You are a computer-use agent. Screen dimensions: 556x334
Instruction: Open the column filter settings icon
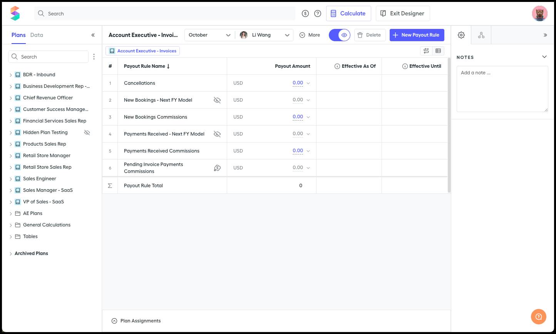click(426, 51)
